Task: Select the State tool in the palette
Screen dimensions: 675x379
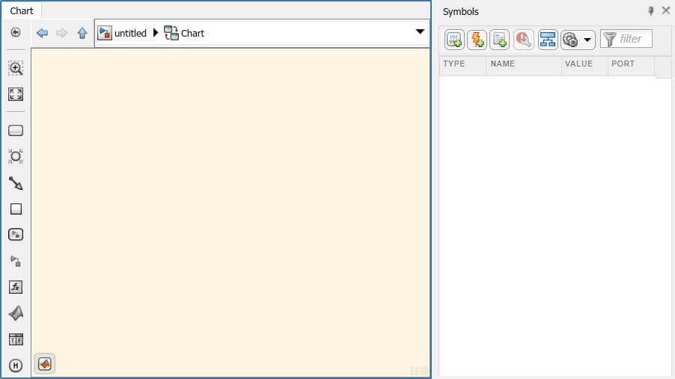Action: pyautogui.click(x=16, y=130)
